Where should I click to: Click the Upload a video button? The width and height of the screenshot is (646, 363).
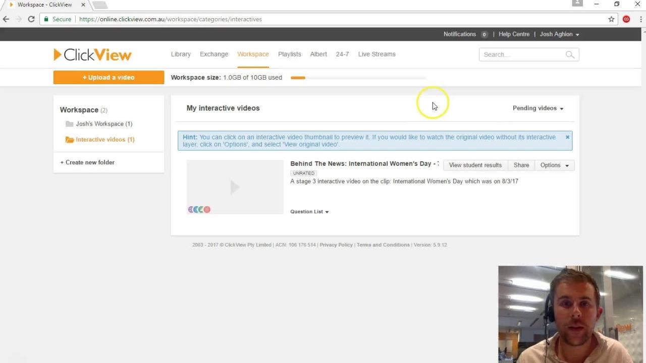[x=109, y=77]
